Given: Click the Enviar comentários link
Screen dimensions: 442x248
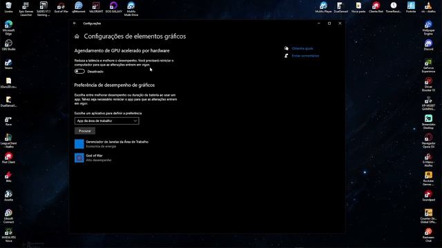Looking at the screenshot, I should tap(305, 56).
